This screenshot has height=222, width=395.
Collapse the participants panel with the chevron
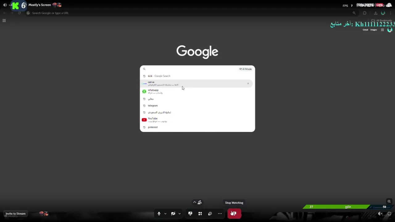click(194, 202)
